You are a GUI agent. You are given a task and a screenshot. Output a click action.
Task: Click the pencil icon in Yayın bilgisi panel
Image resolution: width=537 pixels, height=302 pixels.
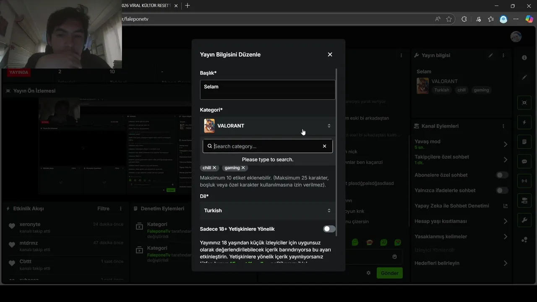pyautogui.click(x=491, y=55)
